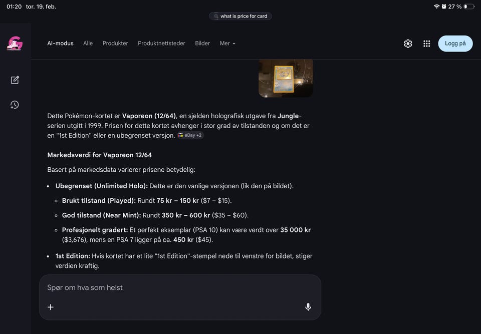
Task: Click 'Brukt tilstand (Played):' text
Action: (x=99, y=201)
